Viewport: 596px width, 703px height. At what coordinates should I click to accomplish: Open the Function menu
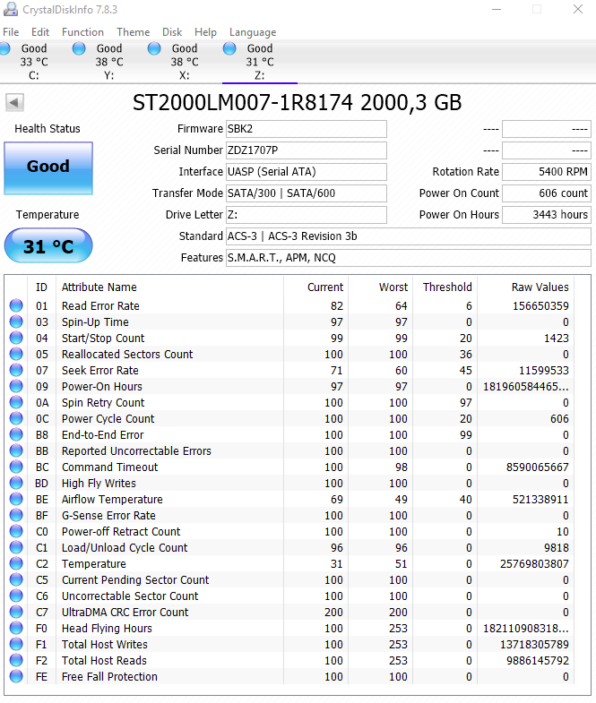coord(82,32)
